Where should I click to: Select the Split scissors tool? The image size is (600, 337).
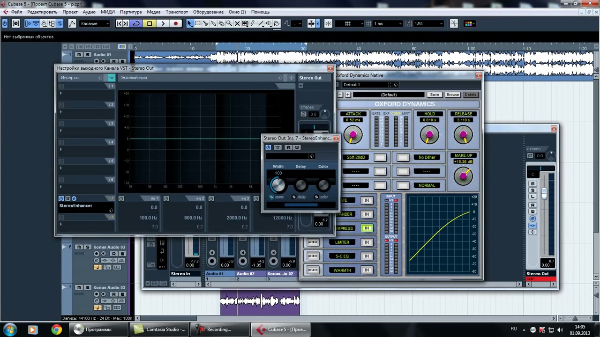pyautogui.click(x=206, y=23)
